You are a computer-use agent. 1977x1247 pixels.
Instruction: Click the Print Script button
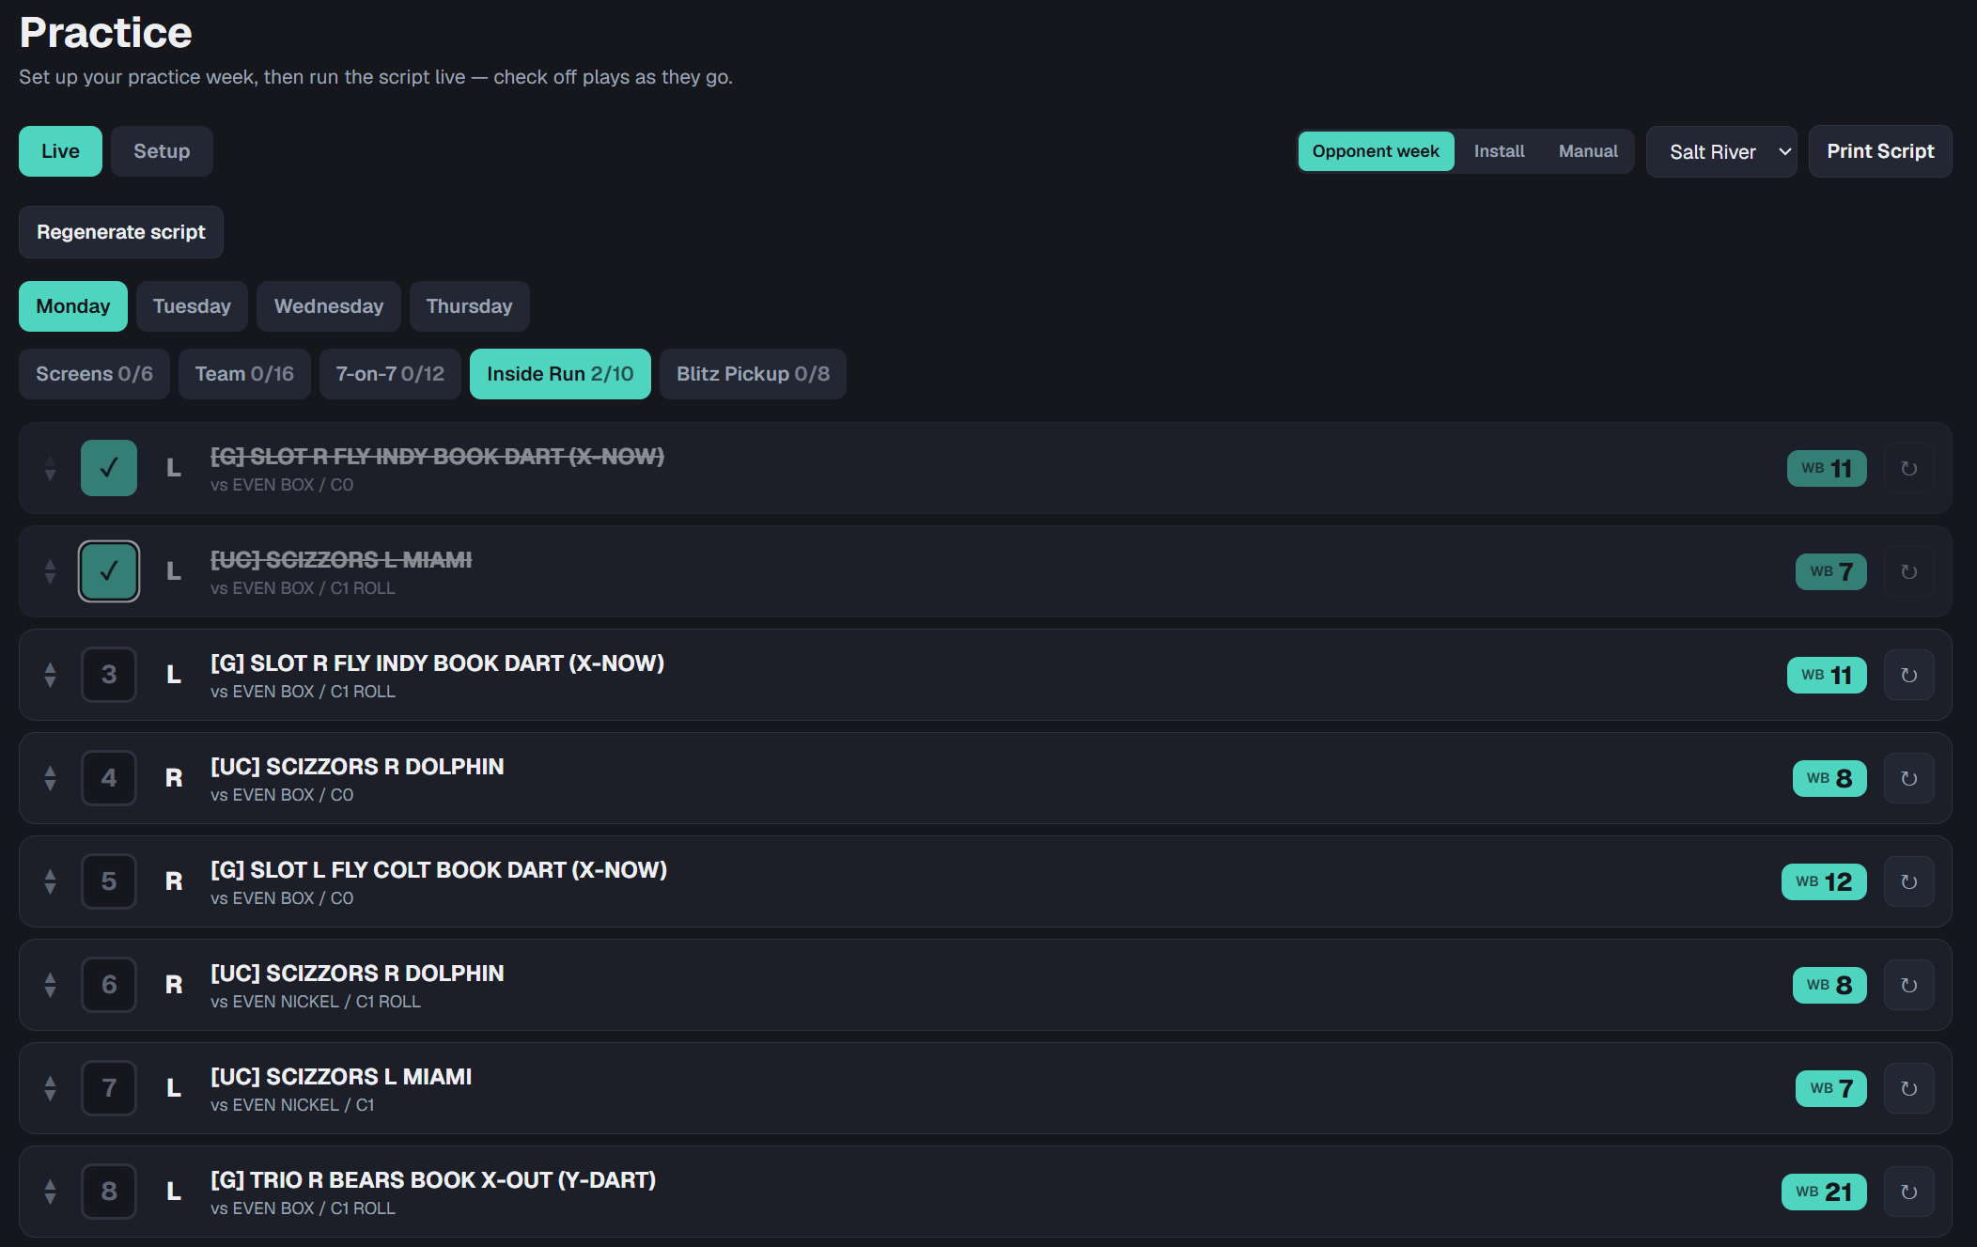pos(1880,151)
